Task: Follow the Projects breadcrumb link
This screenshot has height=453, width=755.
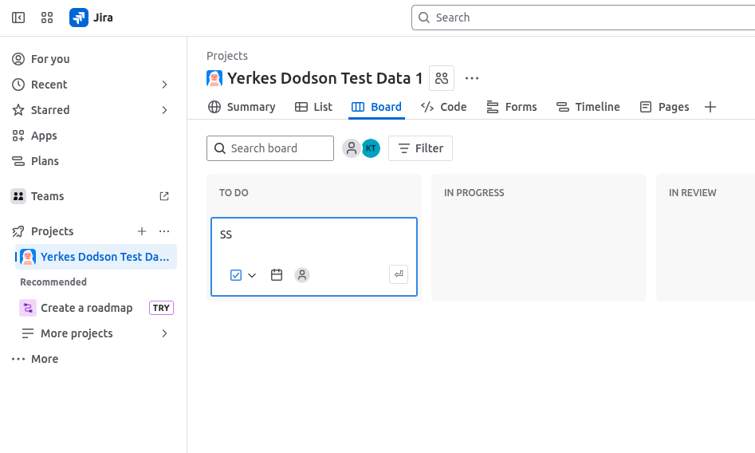Action: [227, 56]
